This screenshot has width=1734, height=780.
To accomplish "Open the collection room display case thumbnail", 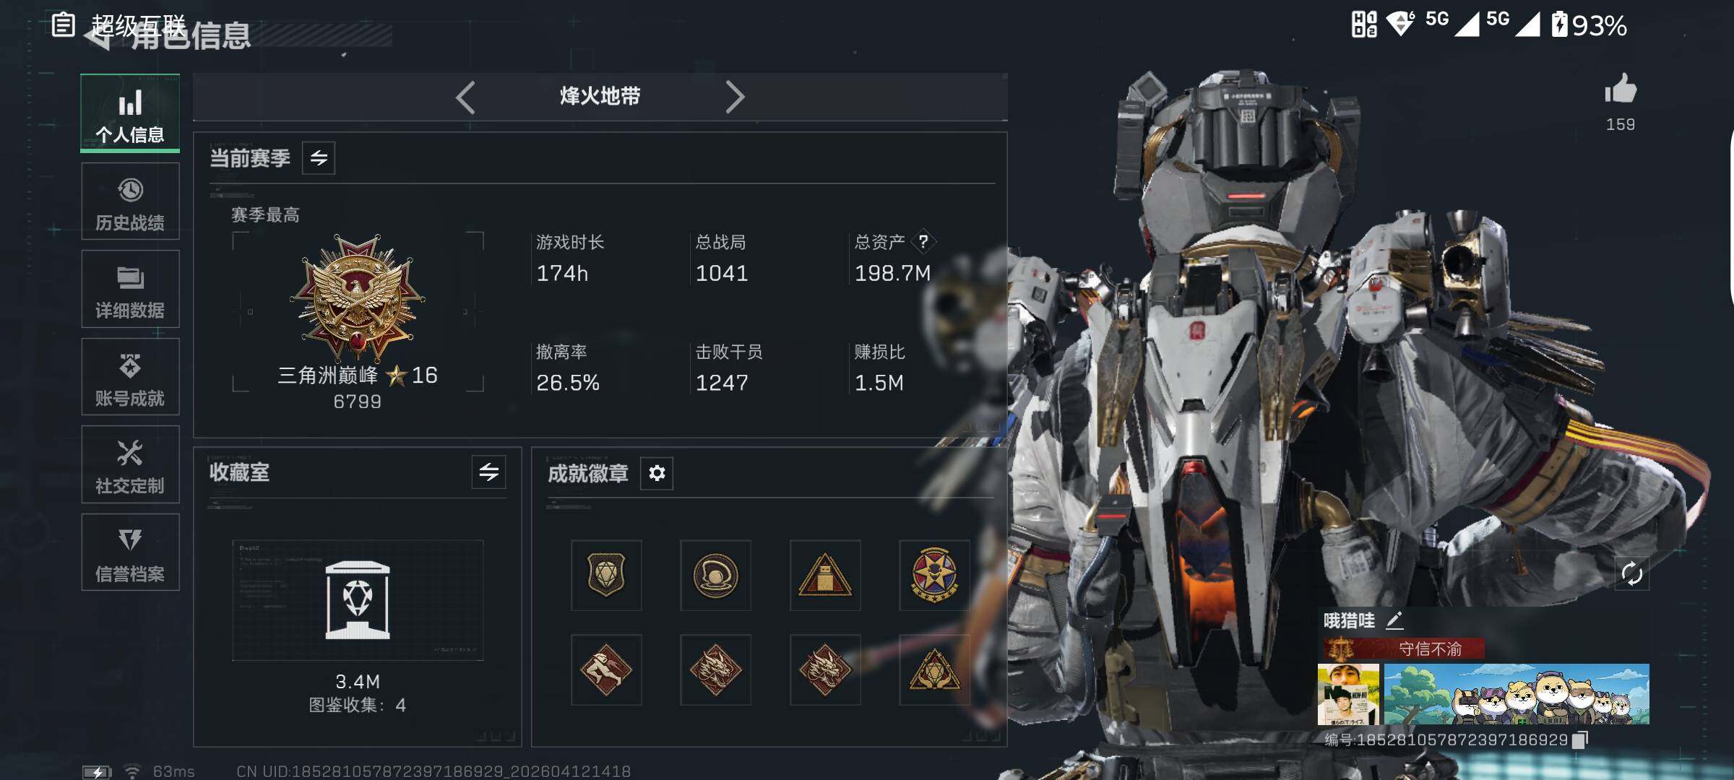I will [358, 600].
